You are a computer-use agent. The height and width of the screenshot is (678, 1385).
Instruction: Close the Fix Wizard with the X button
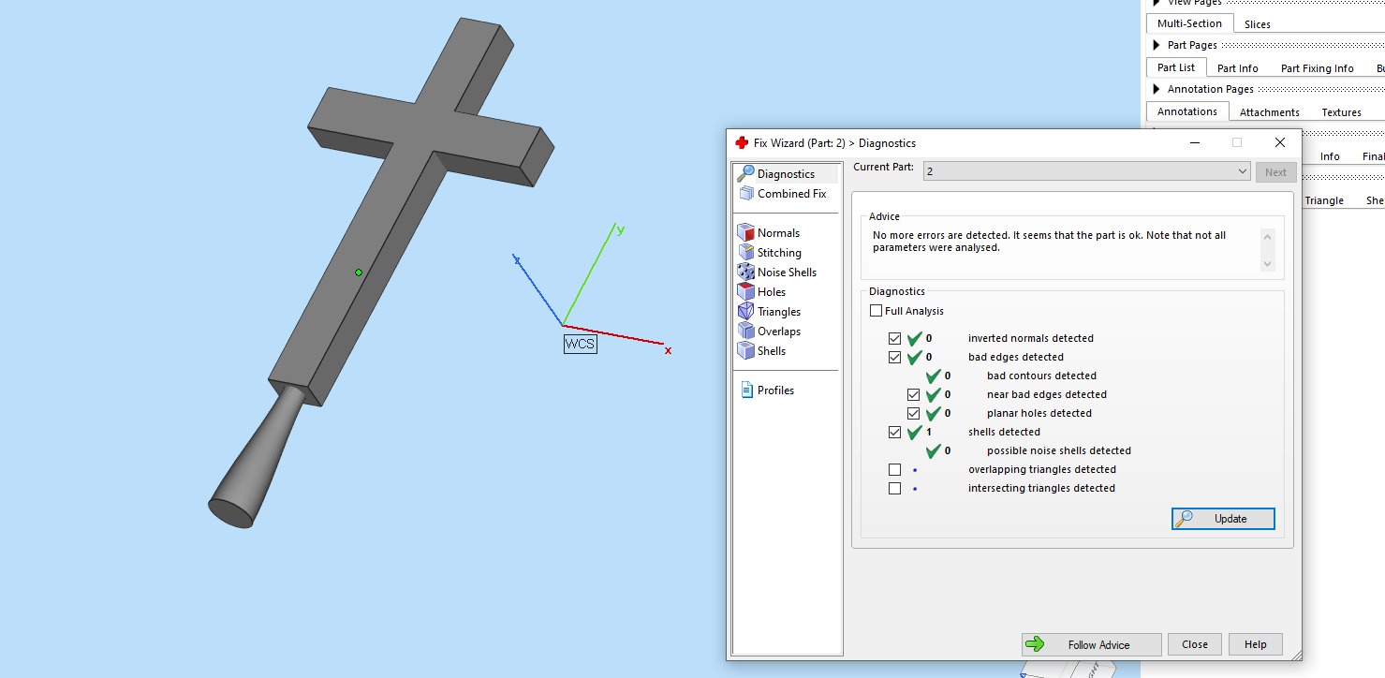(x=1280, y=143)
